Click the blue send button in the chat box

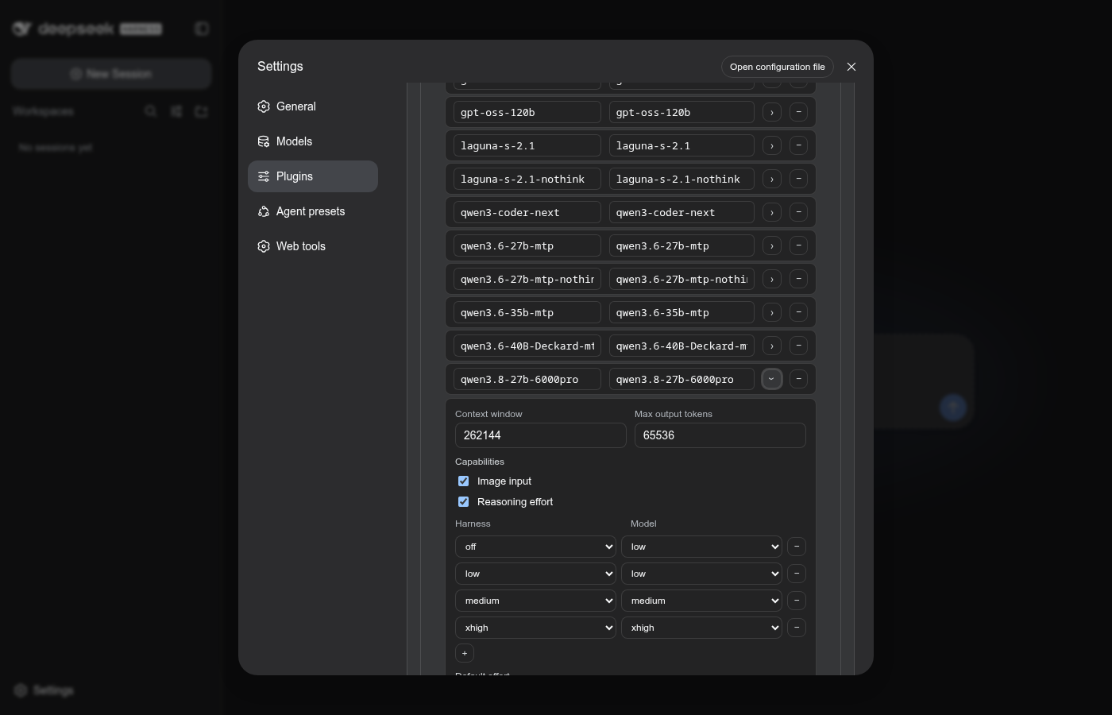(x=953, y=408)
